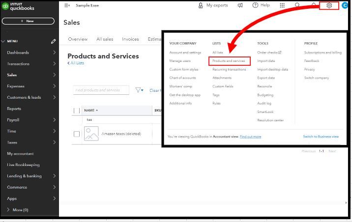Switch to the Invoices tab
The width and height of the screenshot is (352, 222).
[130, 39]
